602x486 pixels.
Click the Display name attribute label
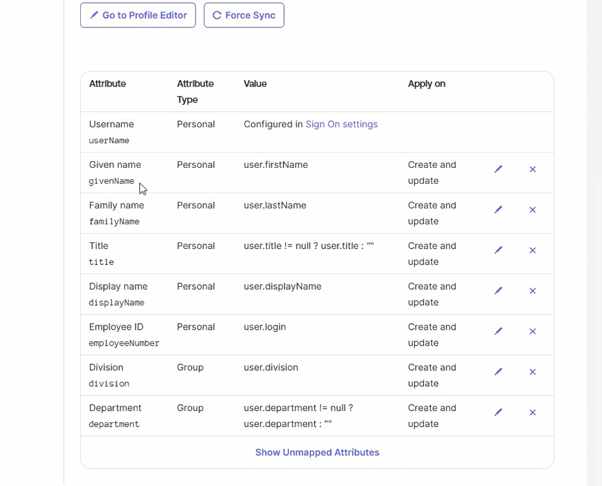pyautogui.click(x=118, y=286)
